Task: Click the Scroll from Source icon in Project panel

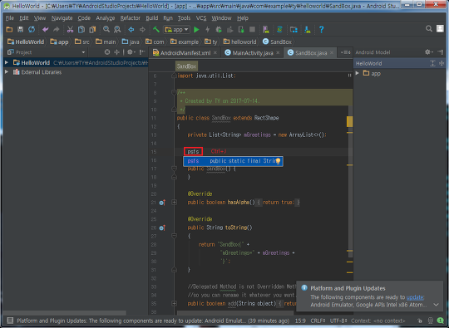Action: (x=107, y=52)
